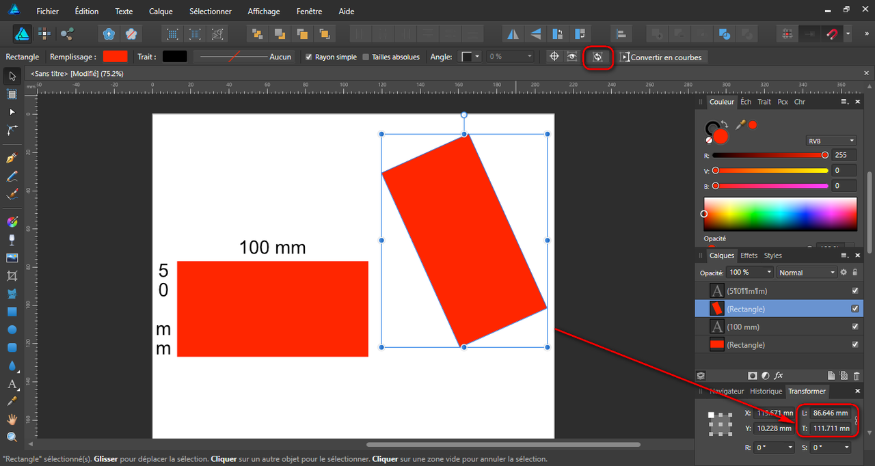Show the rotation center icon

point(554,57)
